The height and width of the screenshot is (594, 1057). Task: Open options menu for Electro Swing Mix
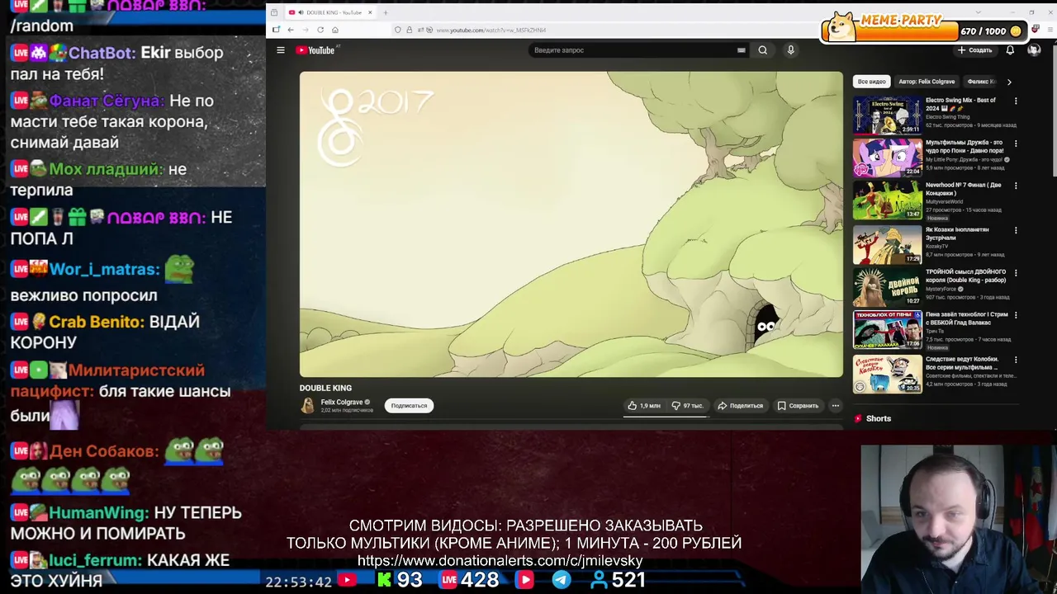click(x=1016, y=101)
